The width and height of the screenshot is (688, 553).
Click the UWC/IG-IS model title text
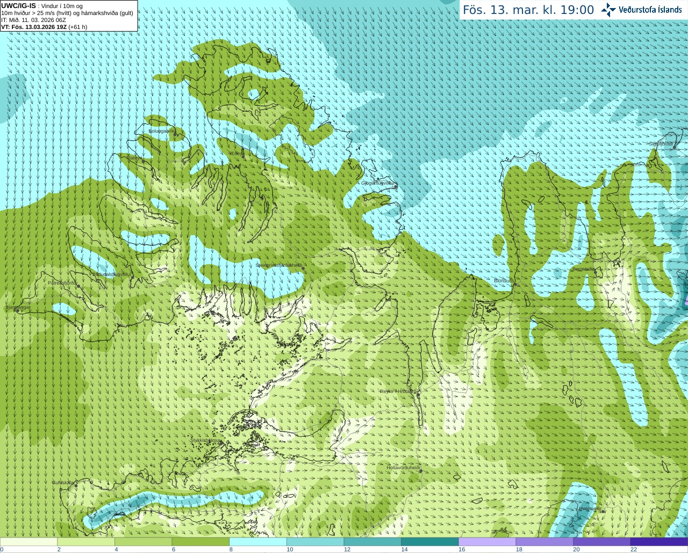click(x=18, y=6)
